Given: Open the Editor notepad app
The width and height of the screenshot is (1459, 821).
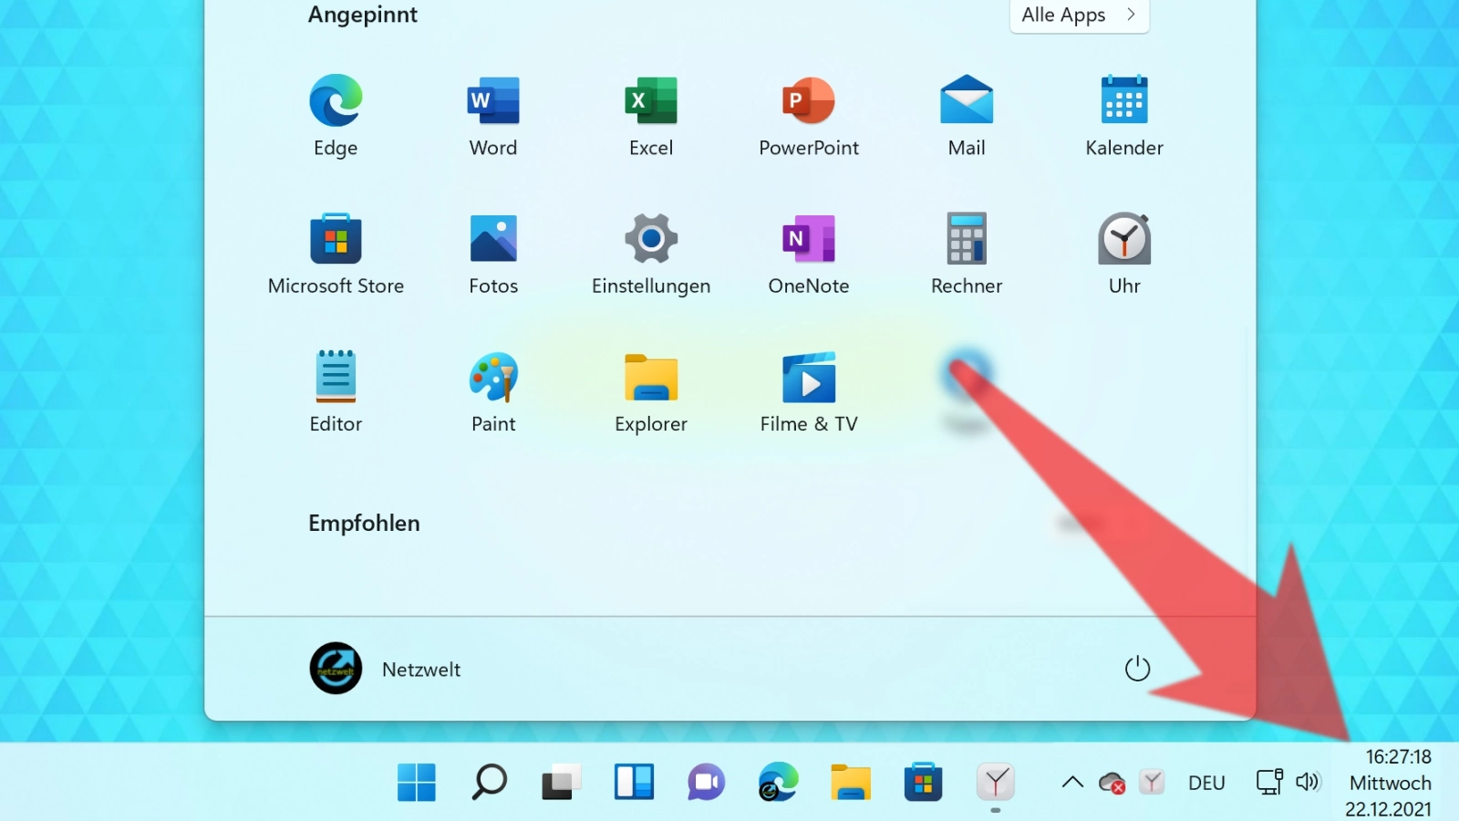Looking at the screenshot, I should tap(336, 392).
